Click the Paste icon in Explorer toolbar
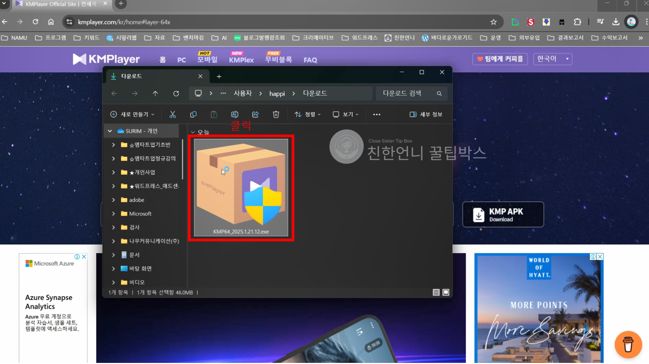 [x=214, y=114]
